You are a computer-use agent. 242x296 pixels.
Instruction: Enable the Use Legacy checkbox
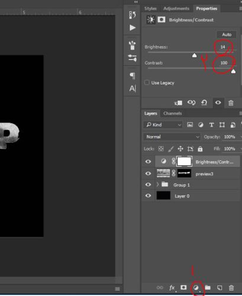click(147, 82)
